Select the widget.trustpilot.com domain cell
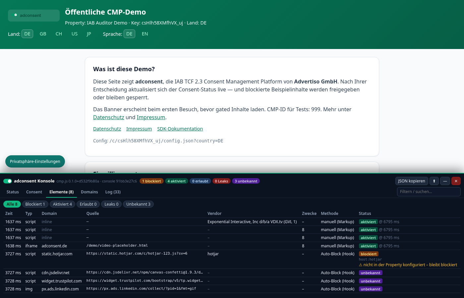The height and width of the screenshot is (298, 464). 62,281
